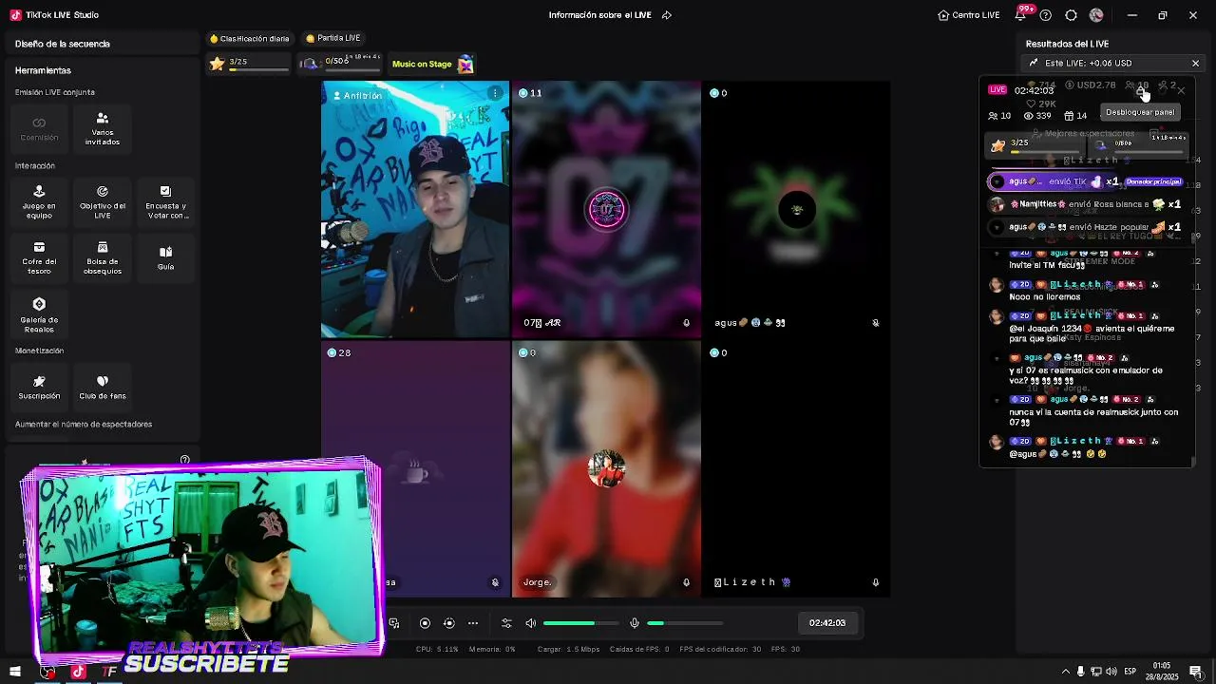The height and width of the screenshot is (684, 1216).
Task: Click the 3/25 star progress widget
Action: point(249,64)
